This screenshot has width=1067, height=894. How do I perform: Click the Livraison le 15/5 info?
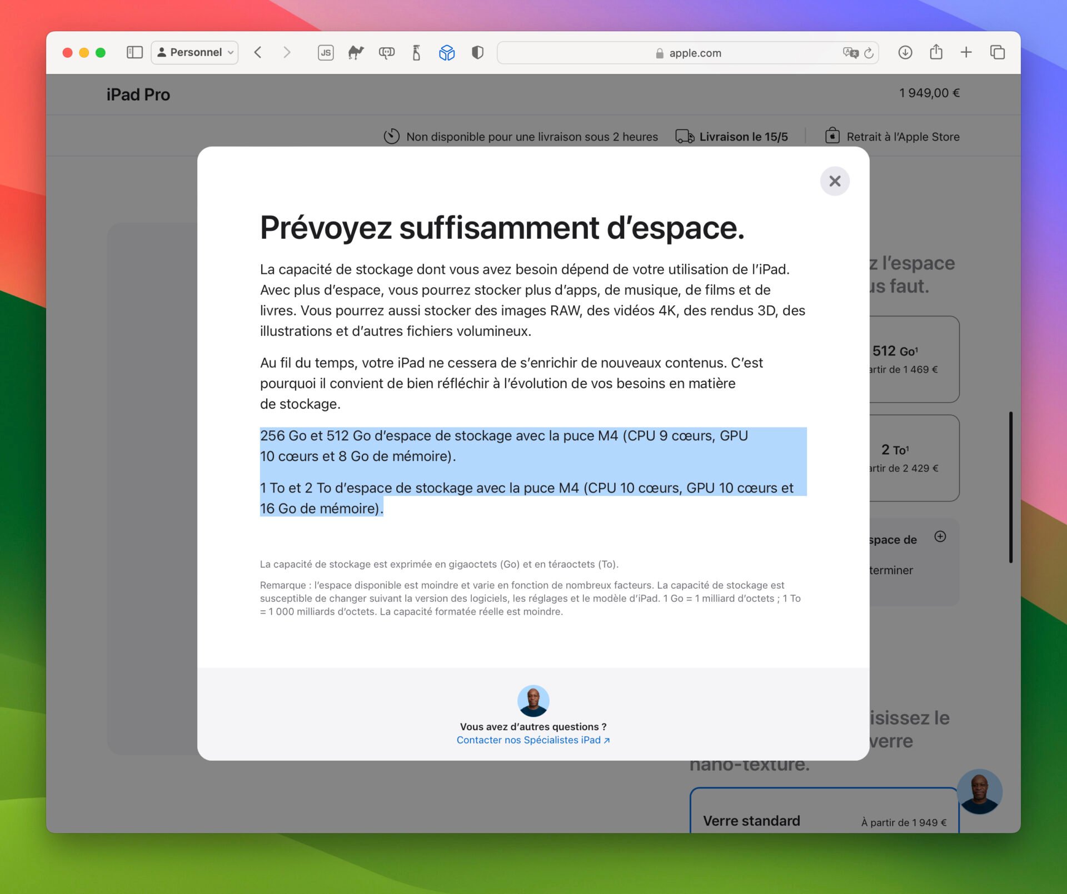[x=744, y=137]
